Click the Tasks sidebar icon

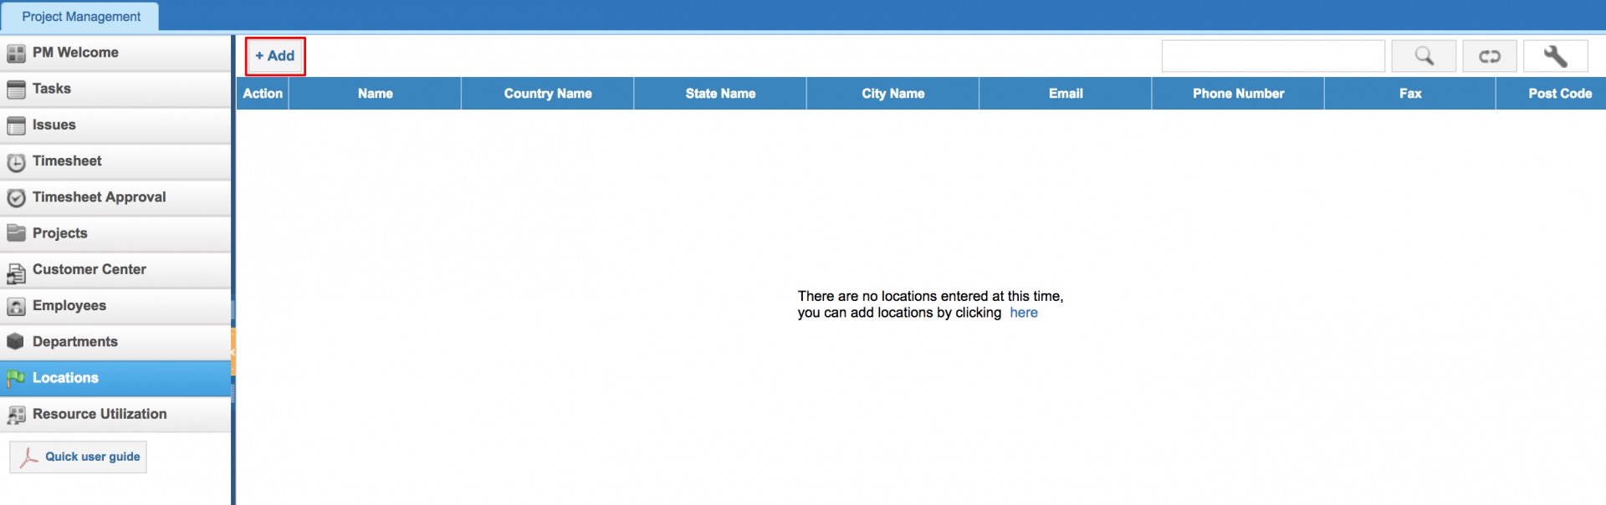(16, 89)
